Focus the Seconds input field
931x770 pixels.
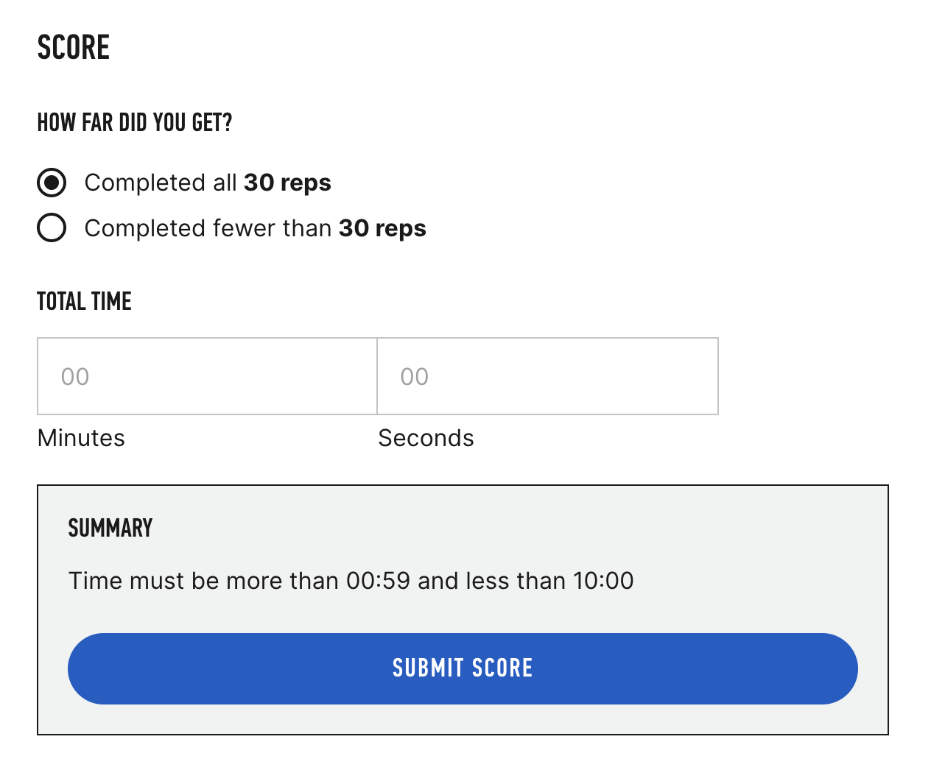point(547,376)
